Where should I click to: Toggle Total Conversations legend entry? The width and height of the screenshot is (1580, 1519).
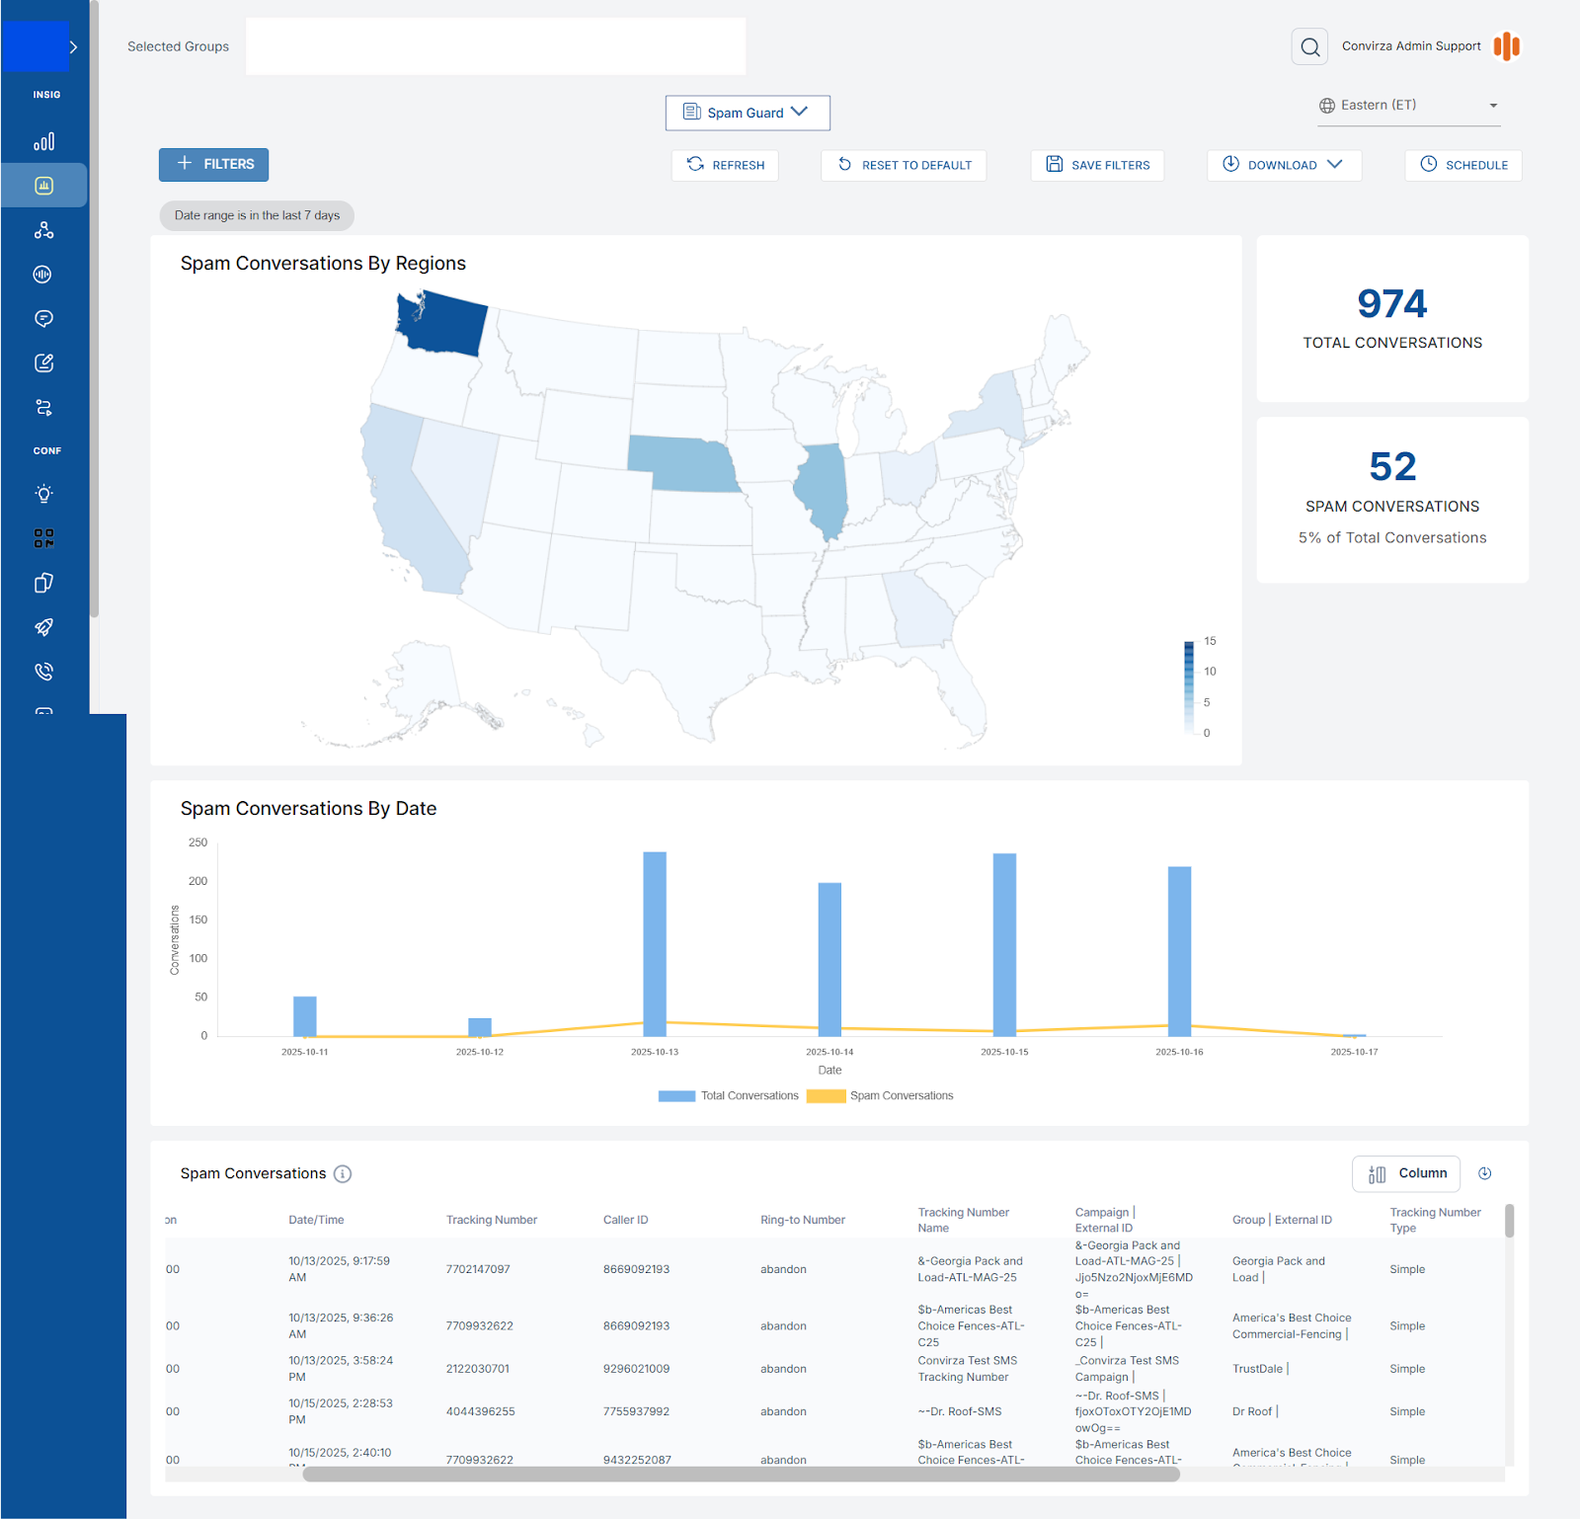click(729, 1095)
